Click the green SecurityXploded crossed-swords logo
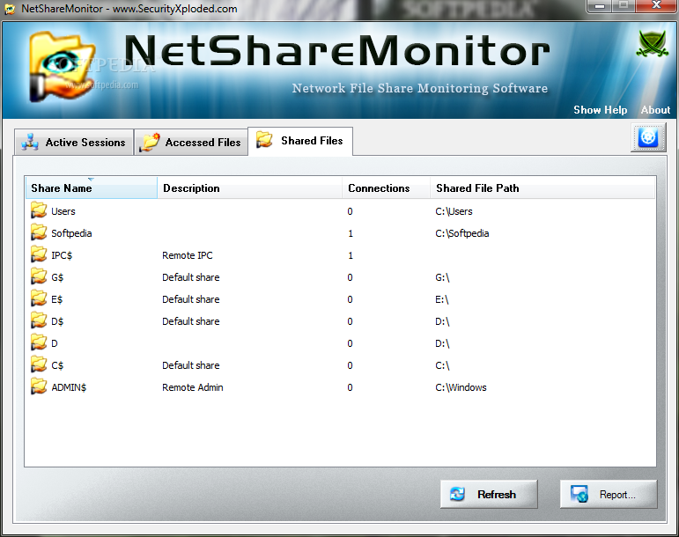Image resolution: width=679 pixels, height=537 pixels. point(653,43)
